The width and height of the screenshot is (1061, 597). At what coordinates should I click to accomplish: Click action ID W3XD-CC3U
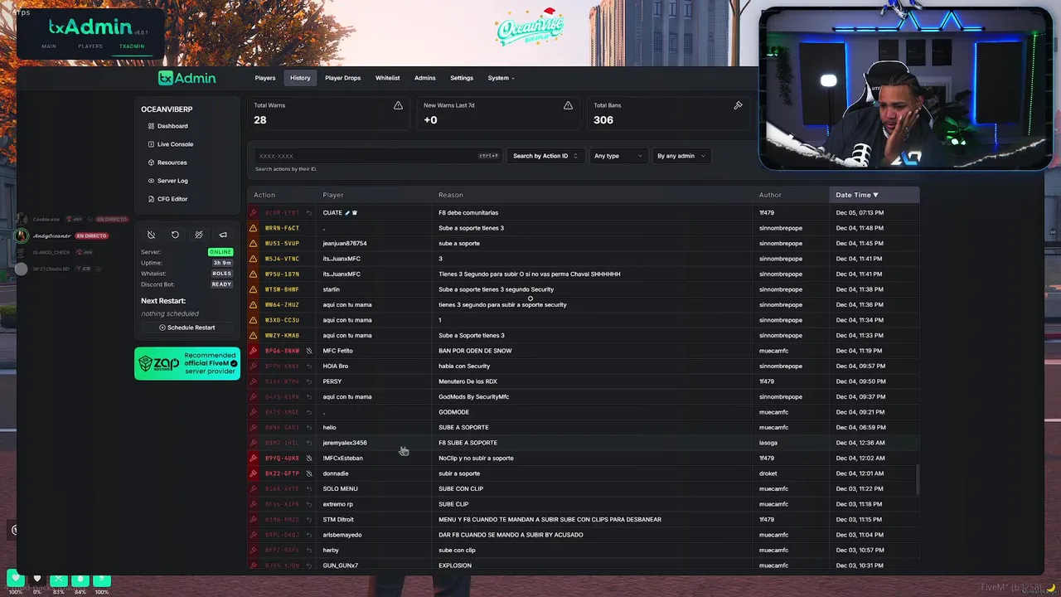[x=282, y=320]
